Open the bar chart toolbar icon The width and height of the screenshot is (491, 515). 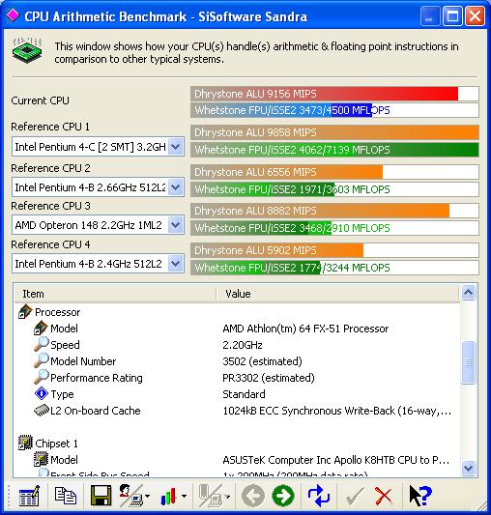(168, 496)
